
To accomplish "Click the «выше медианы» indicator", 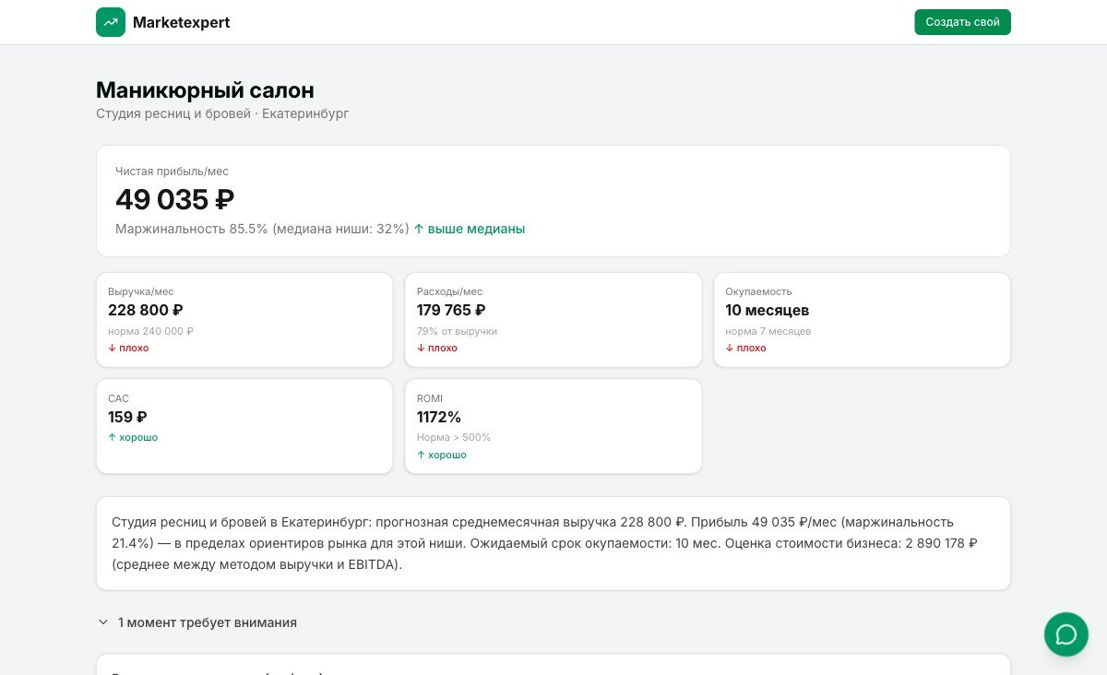I will pyautogui.click(x=470, y=229).
